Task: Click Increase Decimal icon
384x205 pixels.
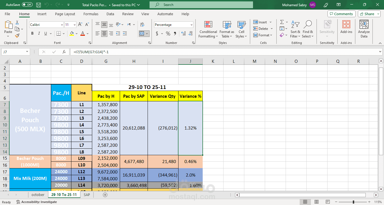Action: click(x=184, y=34)
